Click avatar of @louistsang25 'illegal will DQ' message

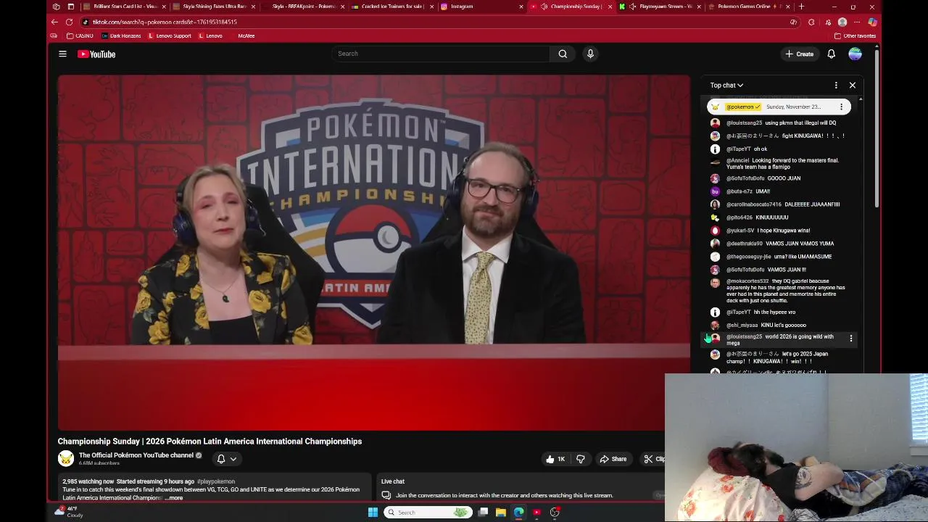tap(715, 123)
